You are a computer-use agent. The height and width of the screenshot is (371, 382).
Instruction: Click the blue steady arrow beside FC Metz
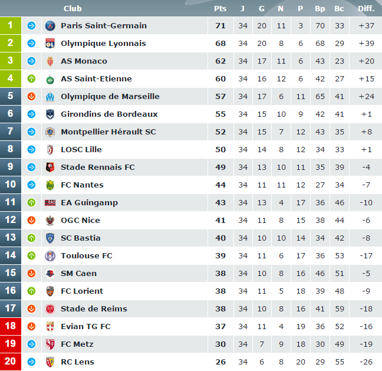pos(31,344)
